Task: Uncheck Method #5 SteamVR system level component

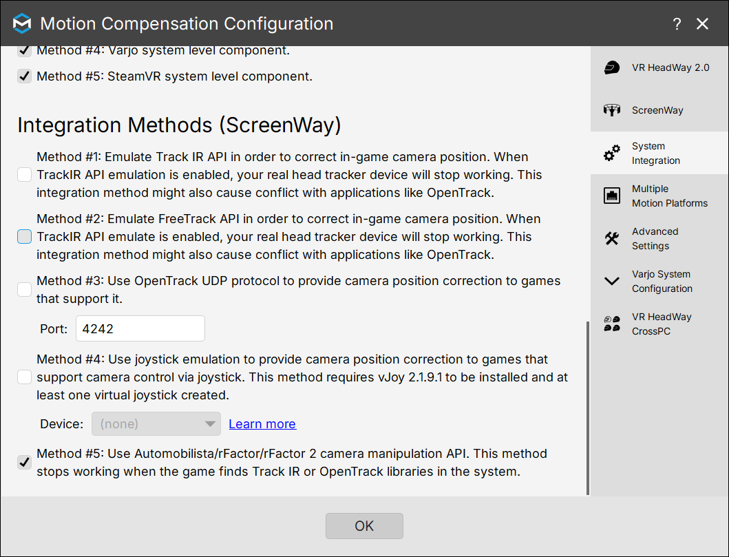Action: coord(24,76)
